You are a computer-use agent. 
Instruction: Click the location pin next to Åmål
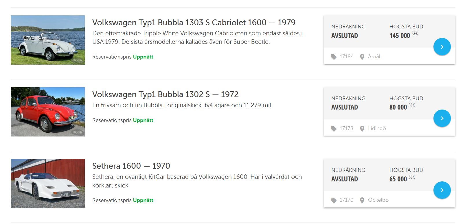point(362,57)
